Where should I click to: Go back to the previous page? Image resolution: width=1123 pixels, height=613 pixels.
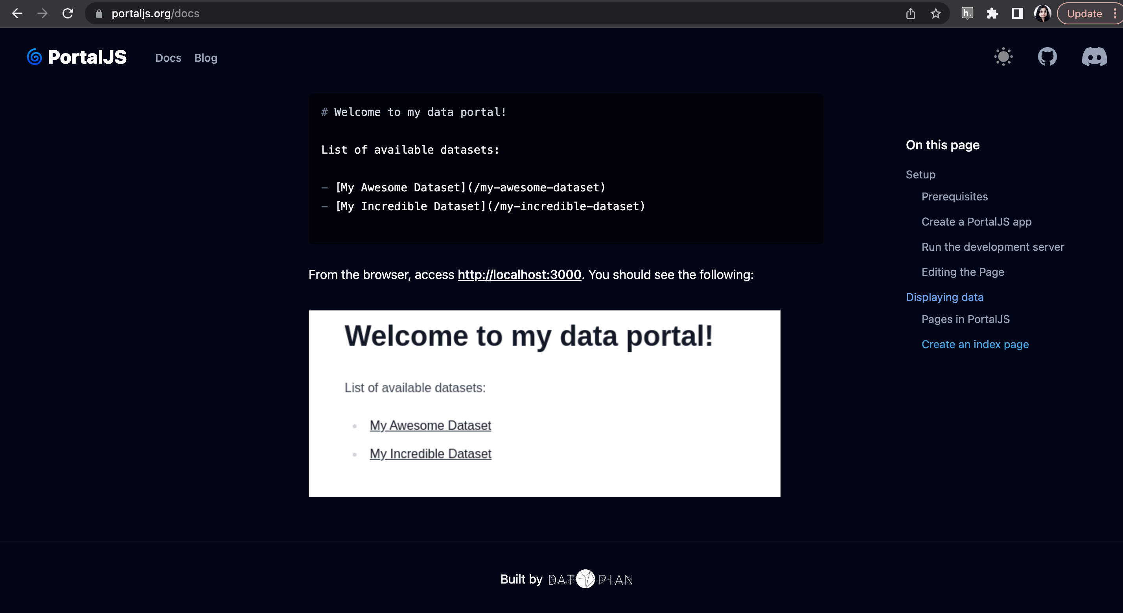pos(17,13)
